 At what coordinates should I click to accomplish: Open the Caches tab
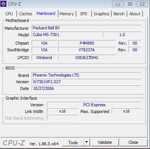click(x=26, y=14)
